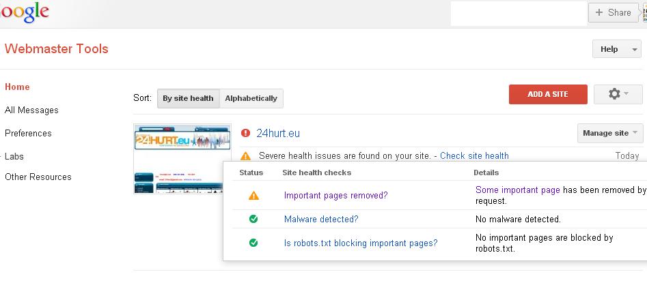Open the Check site health link
Viewport: 647px width, 285px height.
[474, 156]
